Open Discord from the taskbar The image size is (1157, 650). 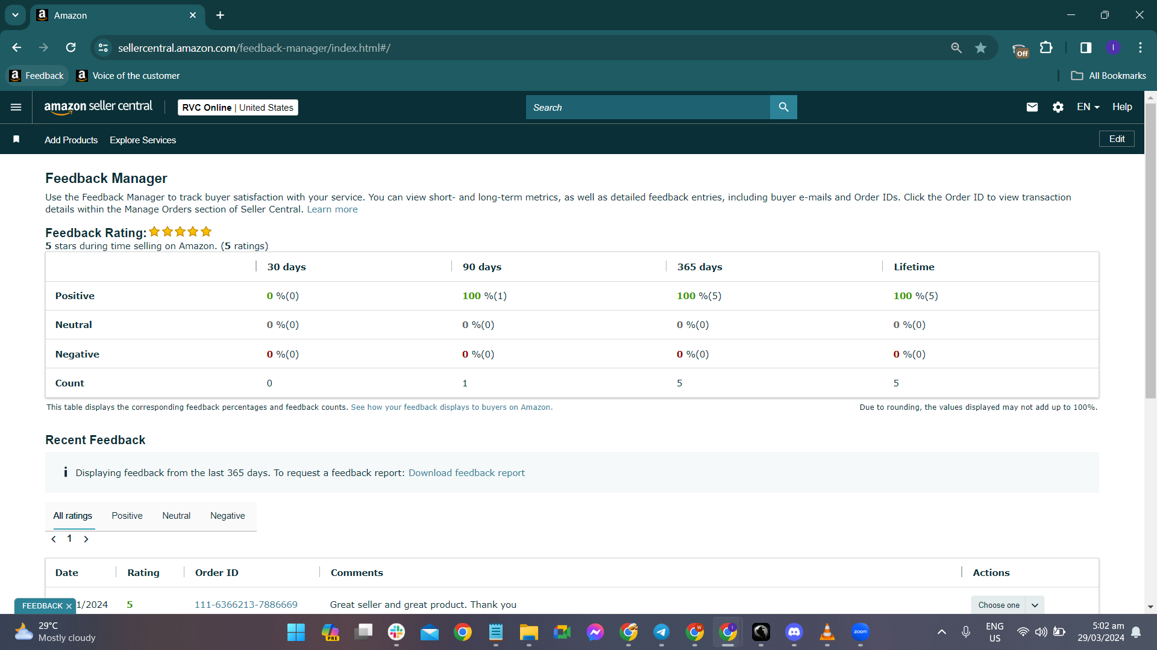(794, 633)
